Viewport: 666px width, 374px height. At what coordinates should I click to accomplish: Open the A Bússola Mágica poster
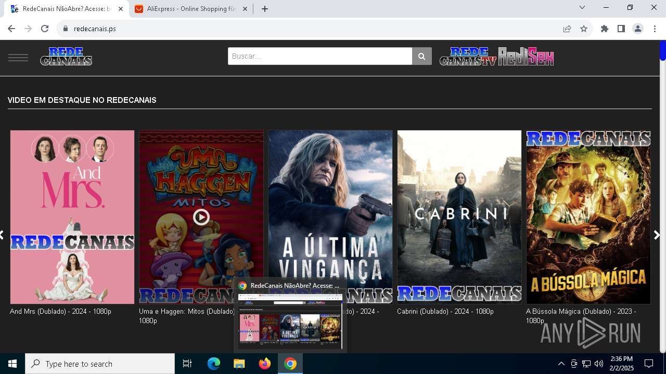[x=588, y=217]
